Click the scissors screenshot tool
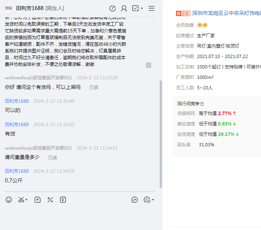The image size is (261, 230). point(21,200)
